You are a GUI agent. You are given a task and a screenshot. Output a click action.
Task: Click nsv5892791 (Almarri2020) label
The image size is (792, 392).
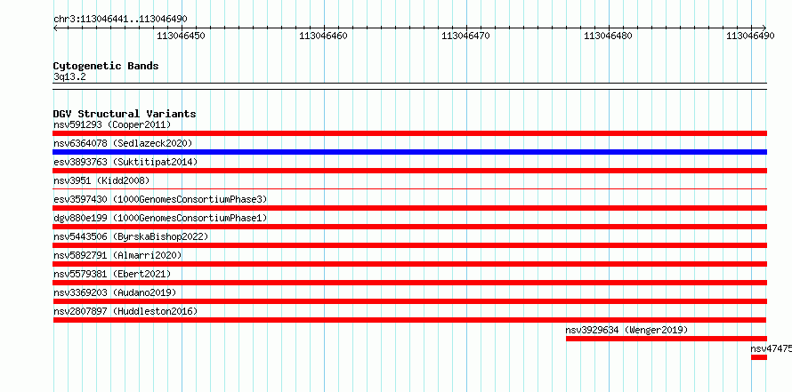tap(117, 255)
